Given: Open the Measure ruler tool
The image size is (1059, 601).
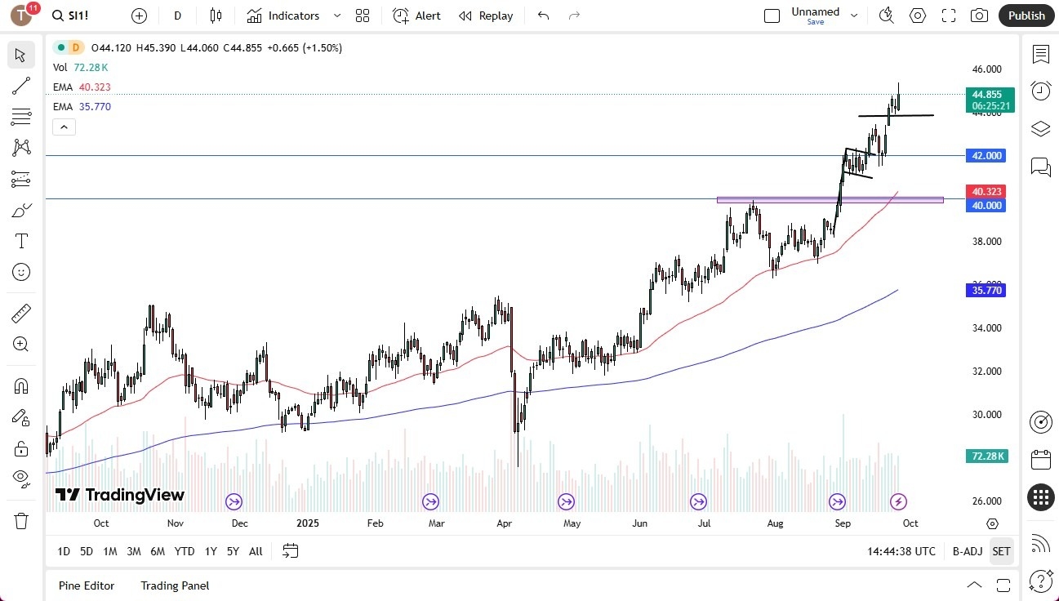Looking at the screenshot, I should (x=21, y=313).
